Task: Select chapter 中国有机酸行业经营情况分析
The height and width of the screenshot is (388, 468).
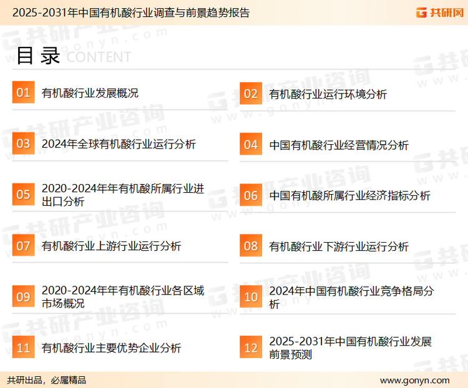Action: pos(339,145)
